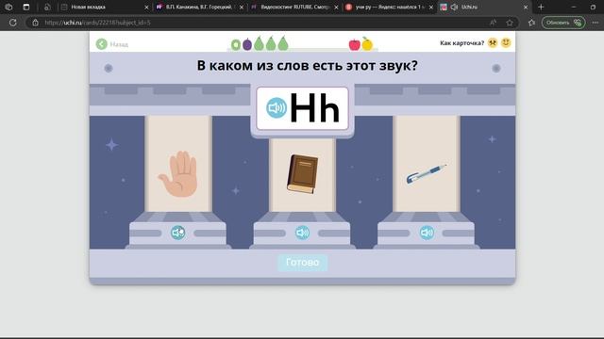
Task: Click the kiwi progress icon
Action: [236, 45]
